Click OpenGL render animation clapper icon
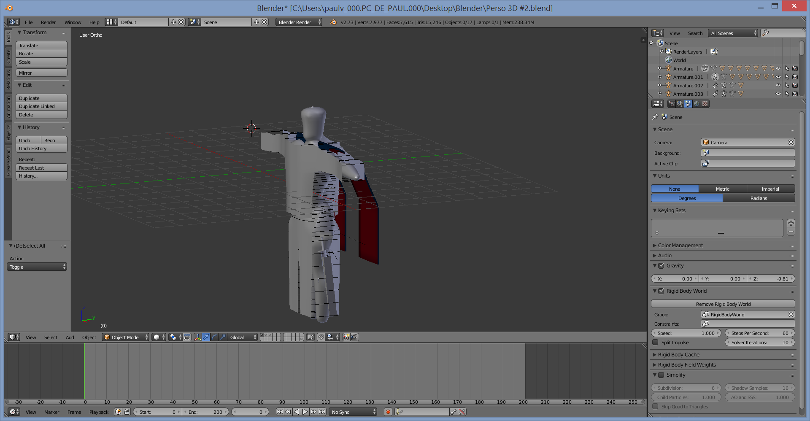 354,337
